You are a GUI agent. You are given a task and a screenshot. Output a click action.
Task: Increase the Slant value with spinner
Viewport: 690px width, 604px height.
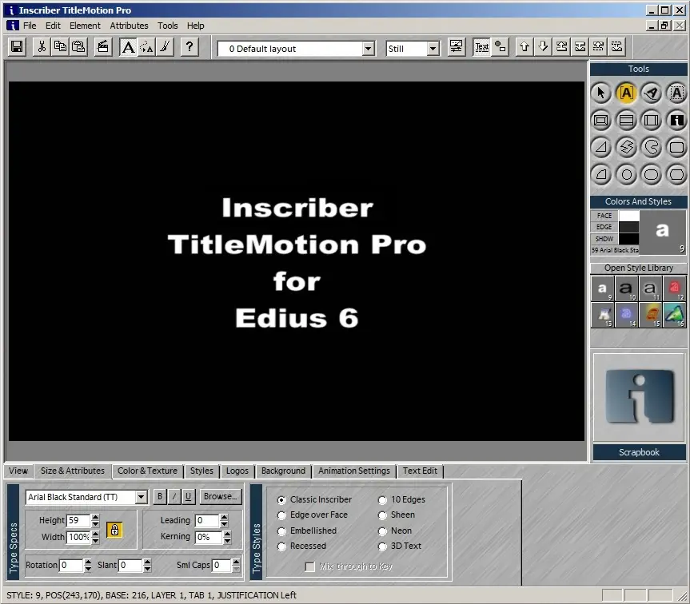(x=147, y=562)
